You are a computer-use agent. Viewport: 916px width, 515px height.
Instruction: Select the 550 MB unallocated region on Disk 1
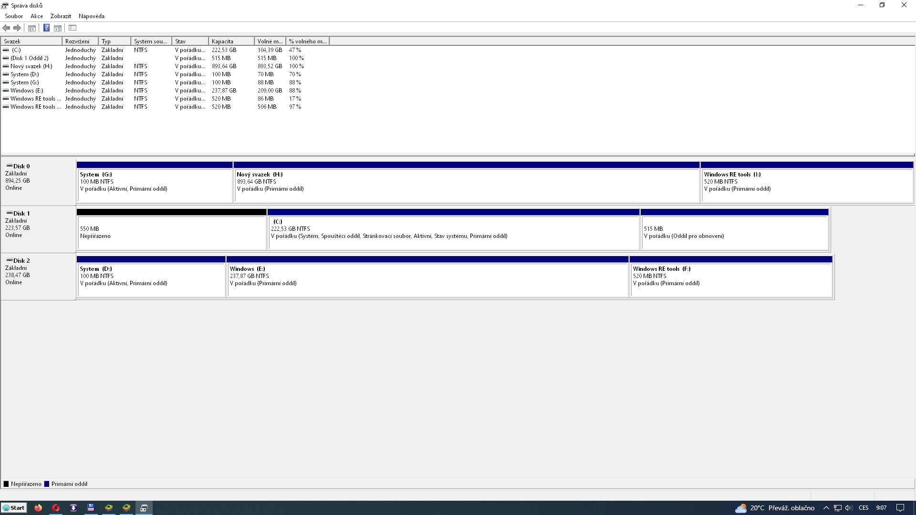point(171,232)
